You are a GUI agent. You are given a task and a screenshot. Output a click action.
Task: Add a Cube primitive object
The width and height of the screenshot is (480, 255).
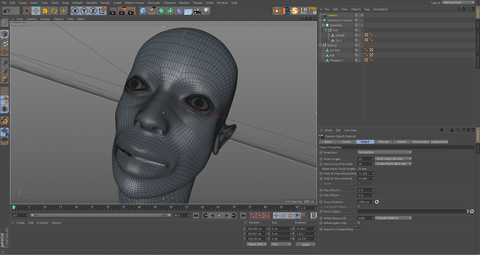[x=143, y=11]
